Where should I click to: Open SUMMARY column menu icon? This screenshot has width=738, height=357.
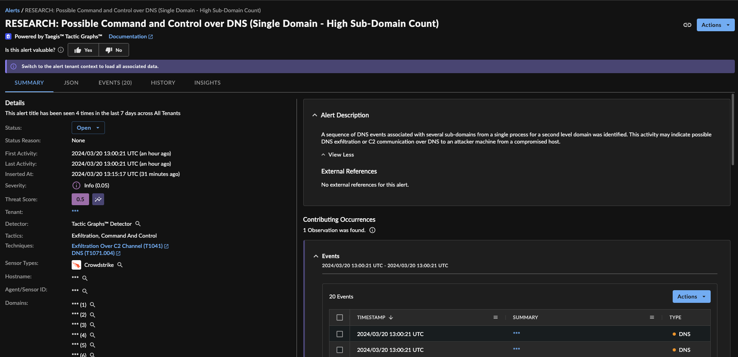652,317
